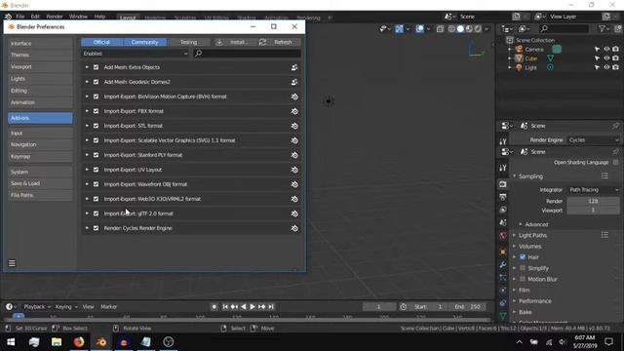Image resolution: width=624 pixels, height=351 pixels.
Task: Toggle the Community add-ons filter
Action: pos(145,42)
